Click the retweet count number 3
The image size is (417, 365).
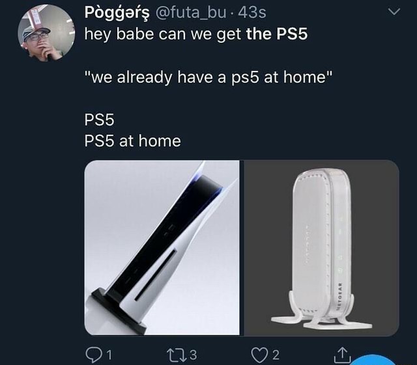click(x=194, y=355)
